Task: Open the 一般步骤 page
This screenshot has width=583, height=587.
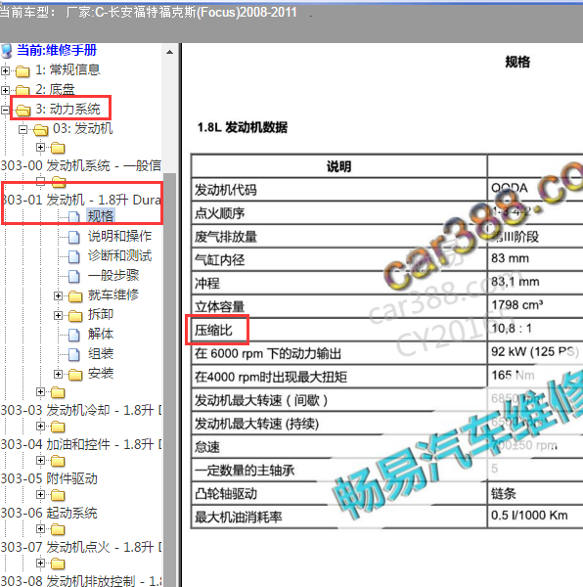Action: point(113,276)
